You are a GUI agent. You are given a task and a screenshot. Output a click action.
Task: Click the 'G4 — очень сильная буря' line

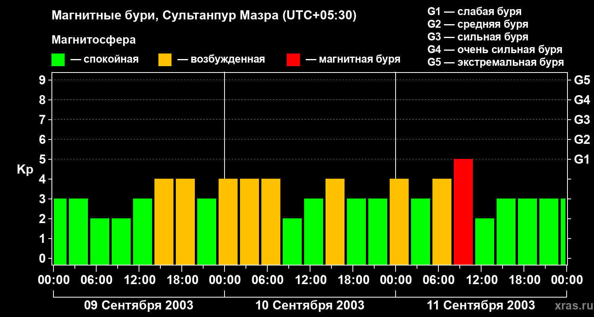click(x=495, y=50)
